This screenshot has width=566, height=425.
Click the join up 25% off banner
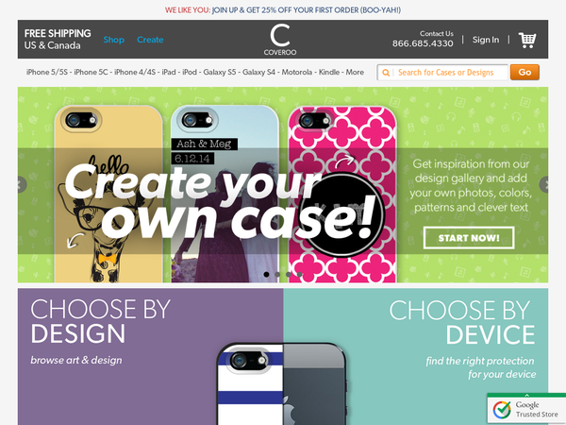(x=283, y=10)
